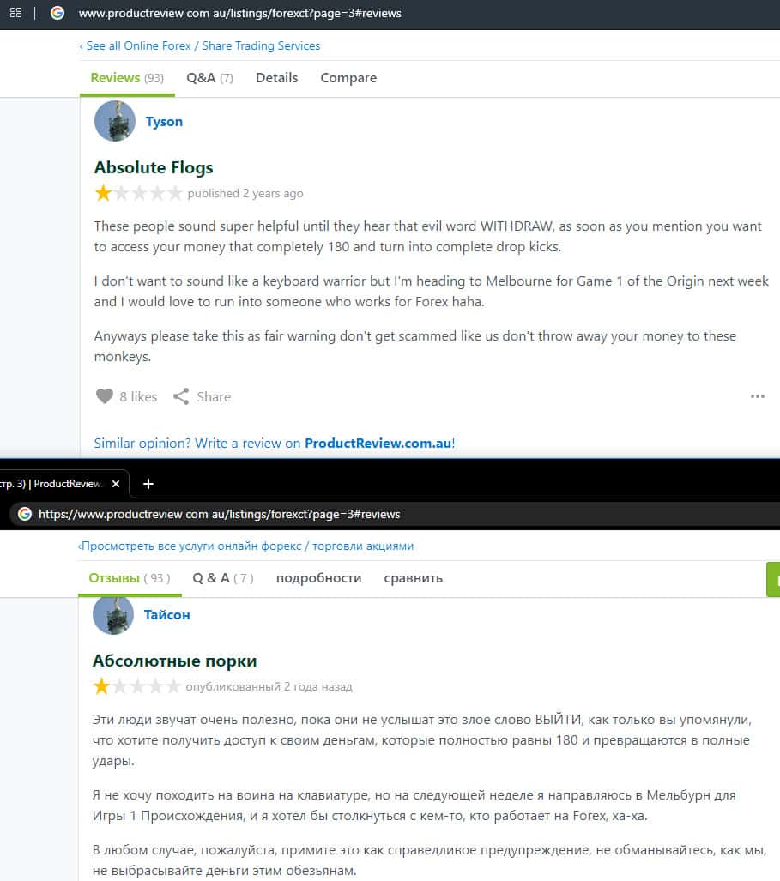
Task: Open the подробности tab
Action: pyautogui.click(x=318, y=578)
